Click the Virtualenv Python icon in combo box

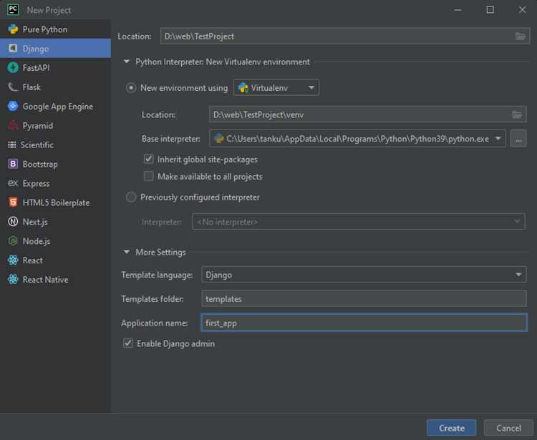point(243,87)
